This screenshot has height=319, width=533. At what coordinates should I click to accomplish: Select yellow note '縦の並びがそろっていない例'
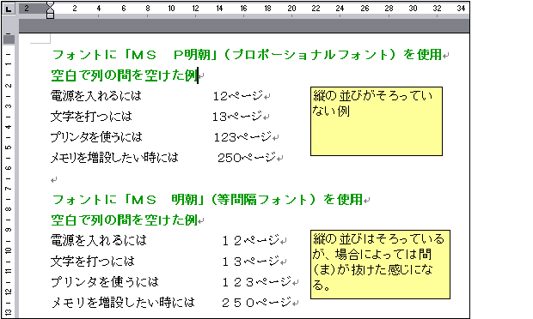377,122
